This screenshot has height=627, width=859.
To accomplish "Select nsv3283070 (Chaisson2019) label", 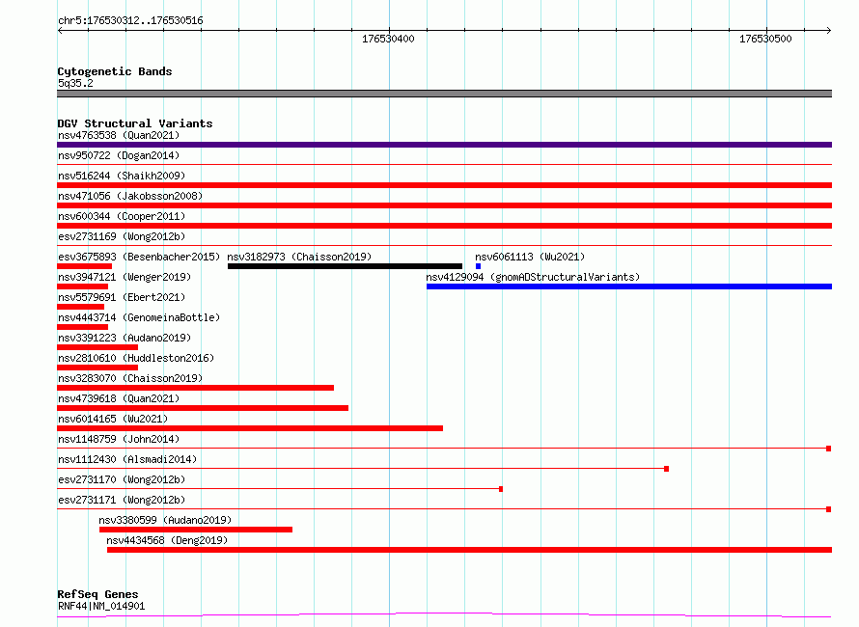I will [x=130, y=378].
